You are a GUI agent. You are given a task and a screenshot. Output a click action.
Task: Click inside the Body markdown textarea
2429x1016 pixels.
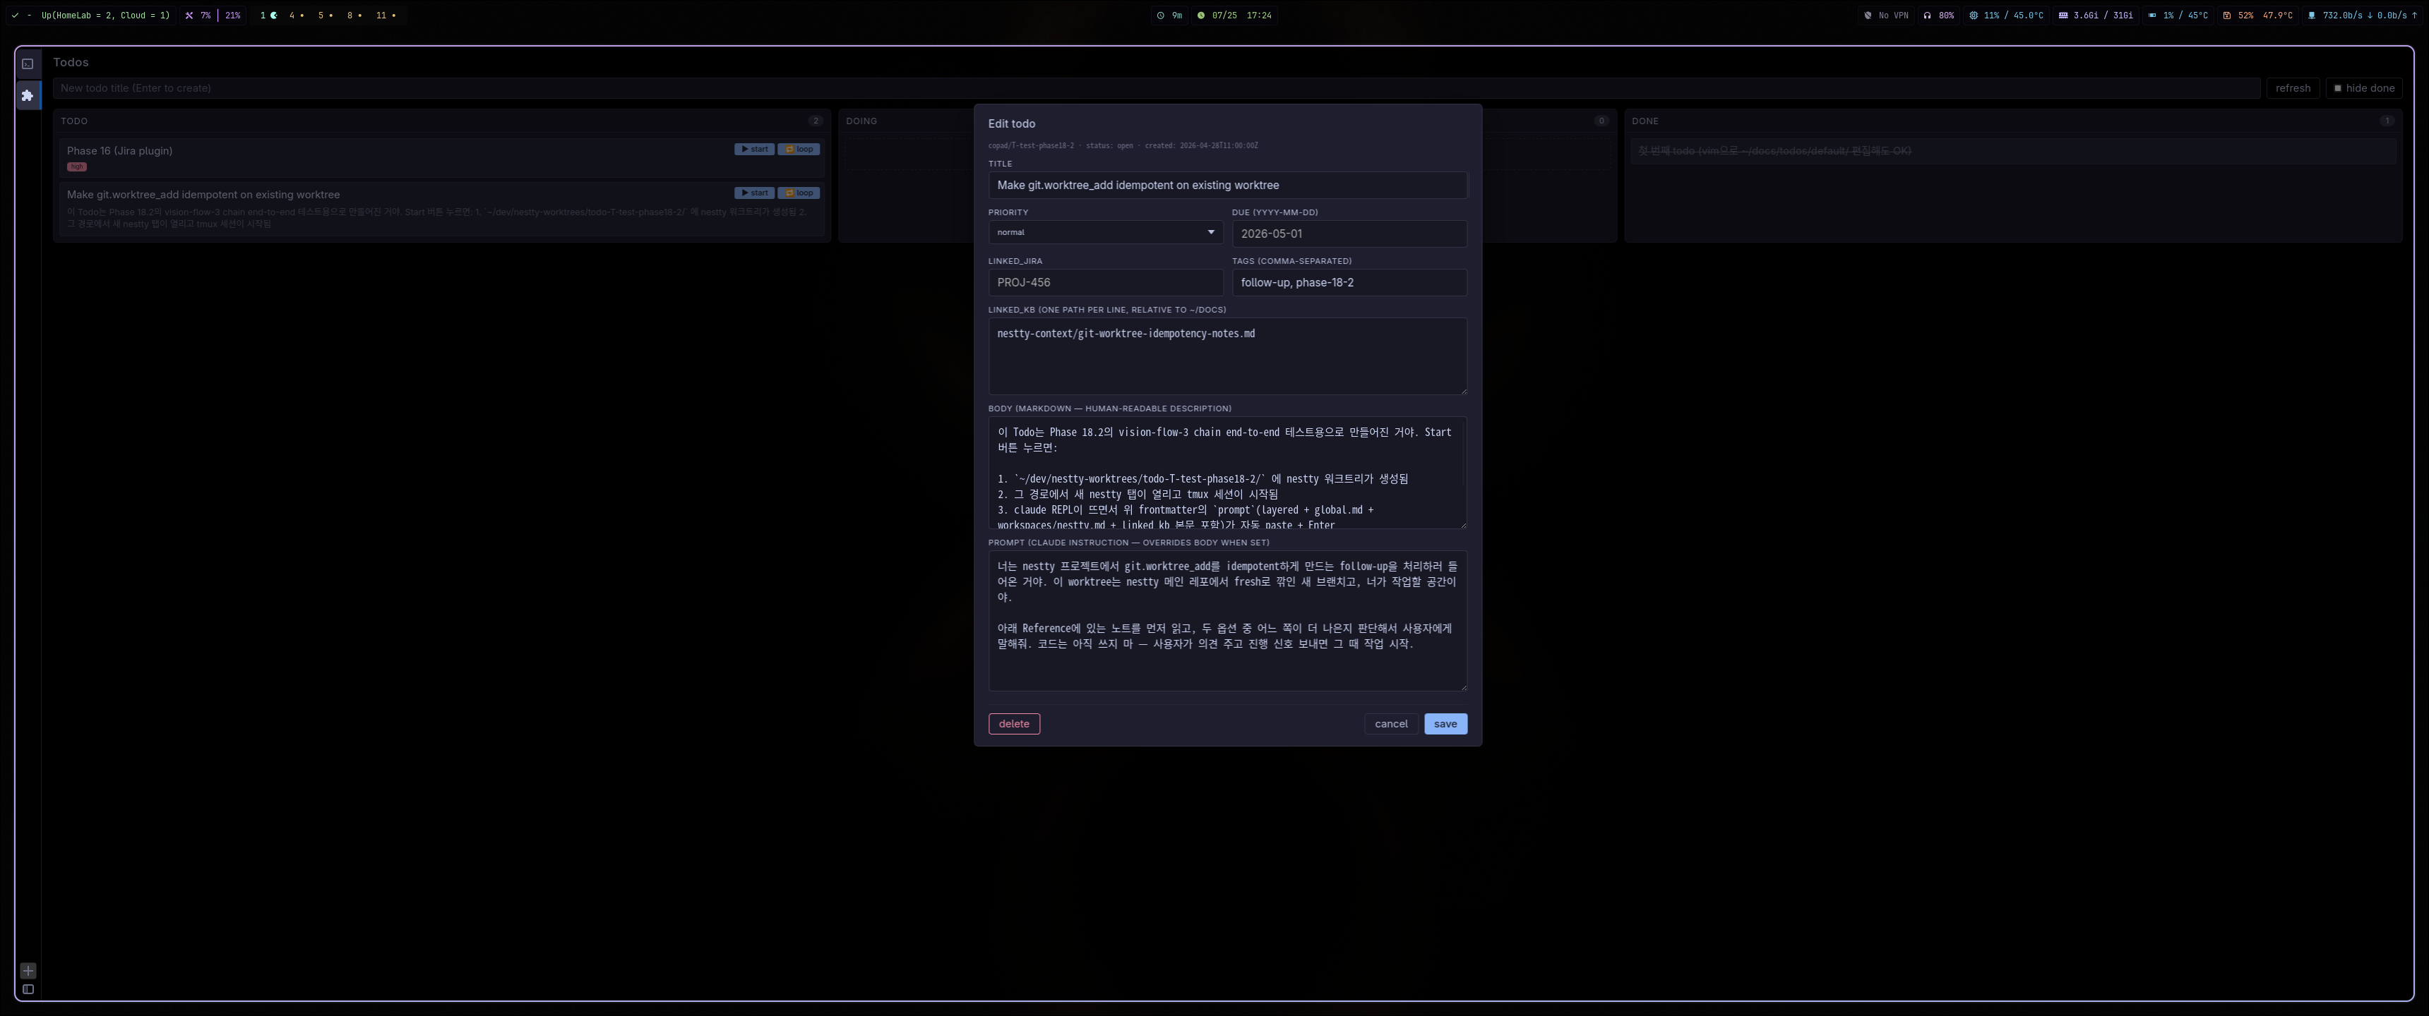1227,473
